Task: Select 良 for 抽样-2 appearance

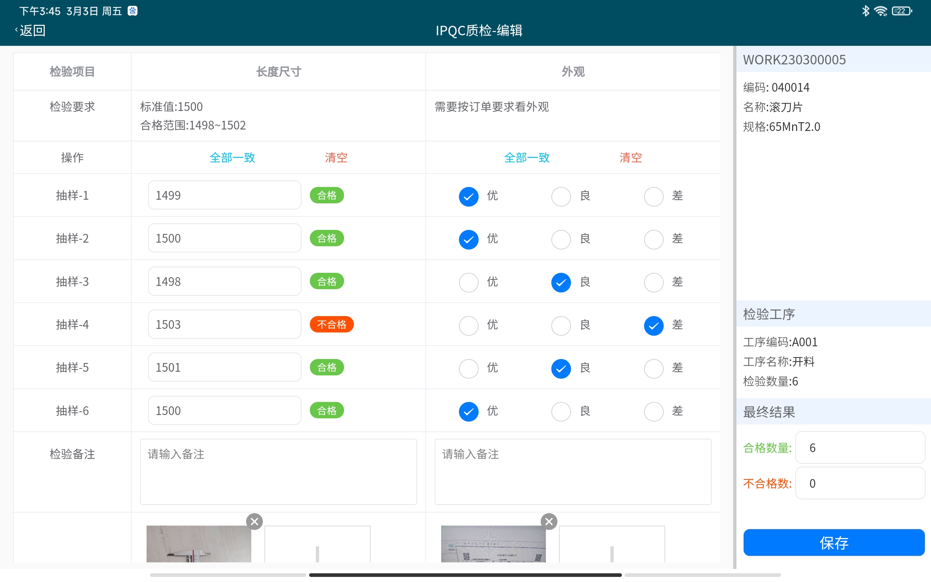Action: (x=561, y=239)
